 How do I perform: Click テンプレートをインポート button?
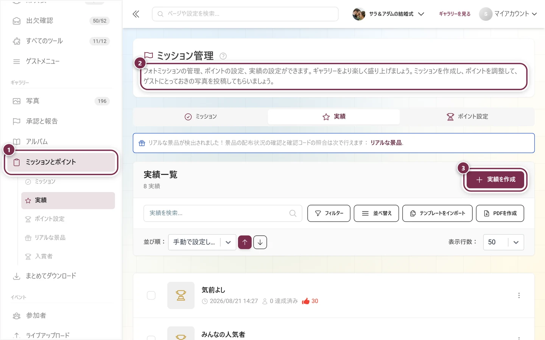438,213
